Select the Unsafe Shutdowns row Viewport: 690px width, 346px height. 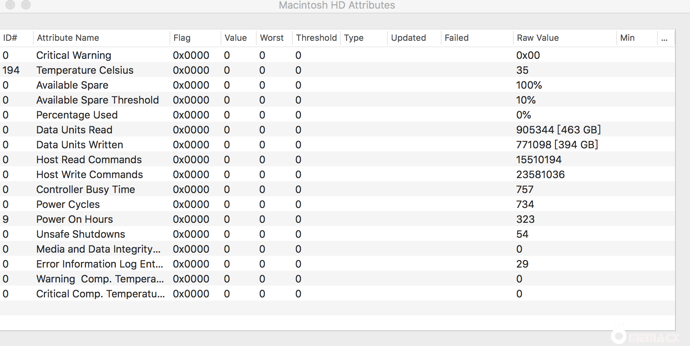click(x=338, y=234)
